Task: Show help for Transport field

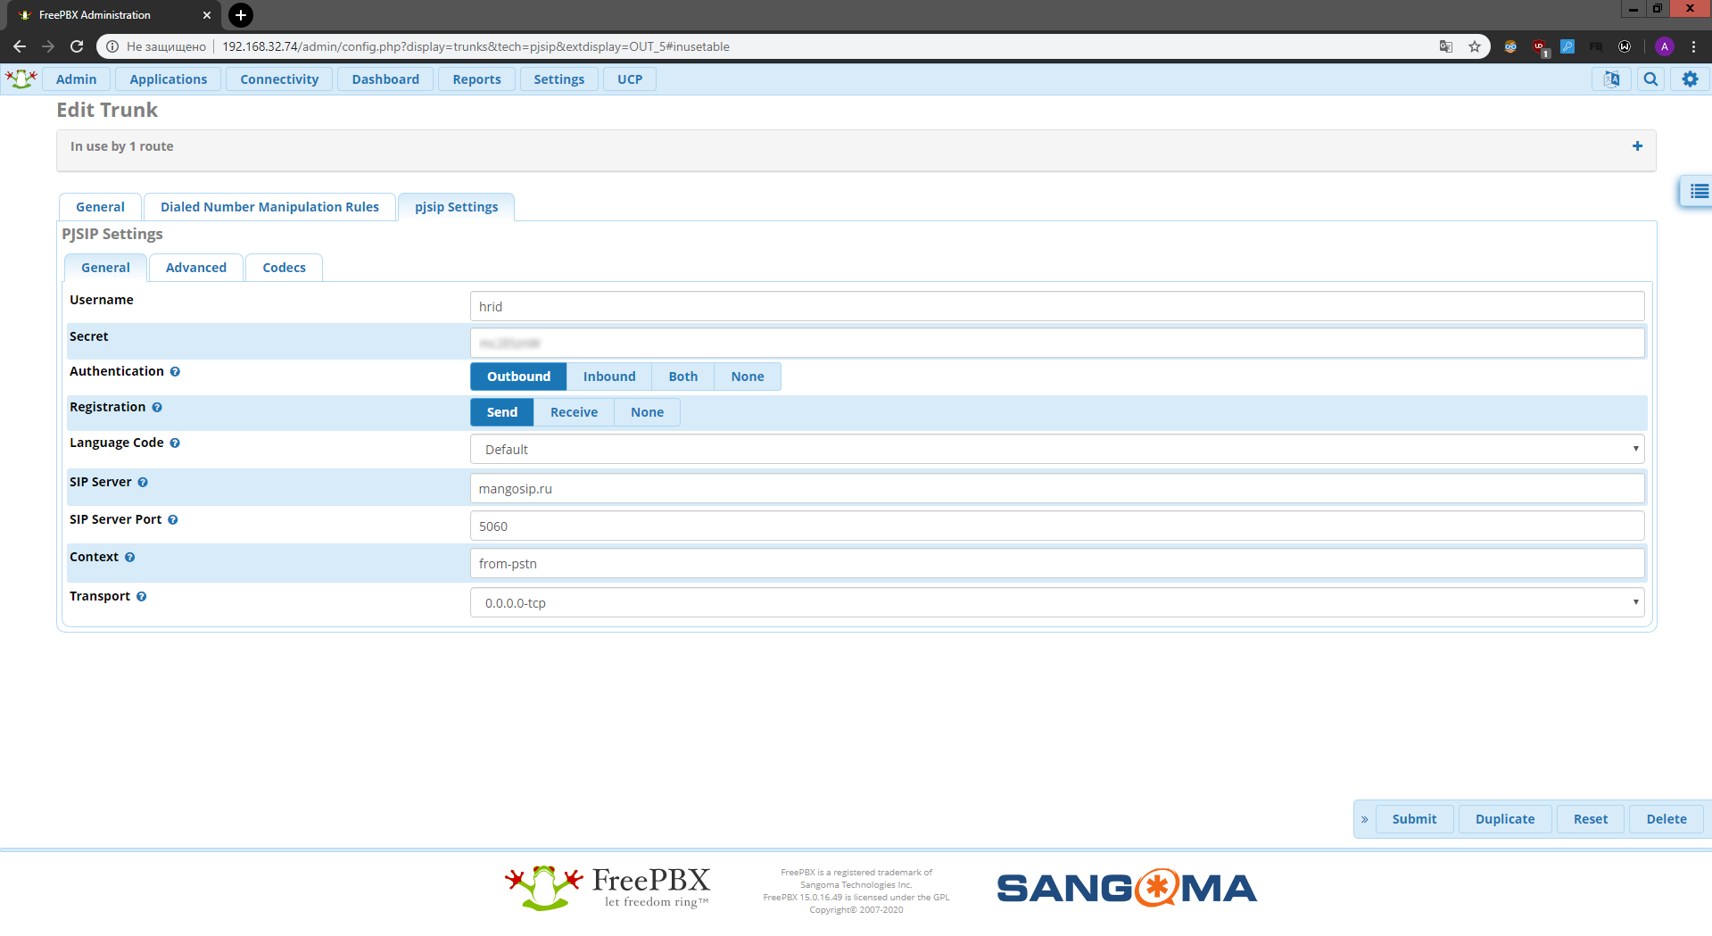Action: click(142, 597)
